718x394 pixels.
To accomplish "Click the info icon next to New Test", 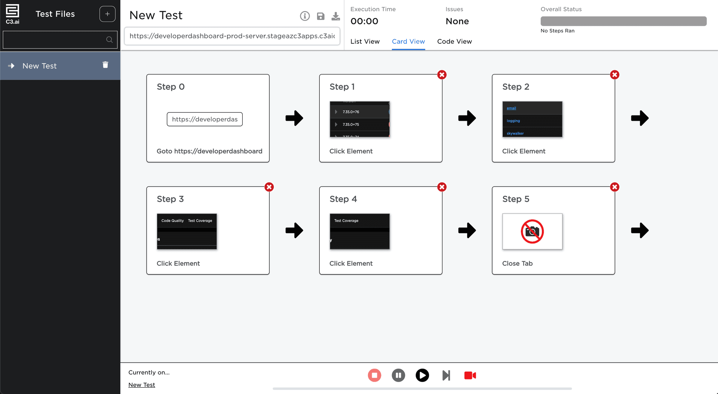I will [305, 16].
